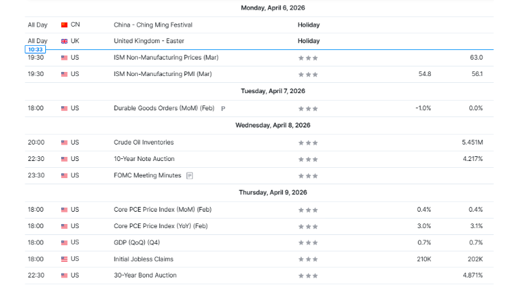
Task: Click the stars on the 30-Year Bond Auction row
Action: [307, 275]
